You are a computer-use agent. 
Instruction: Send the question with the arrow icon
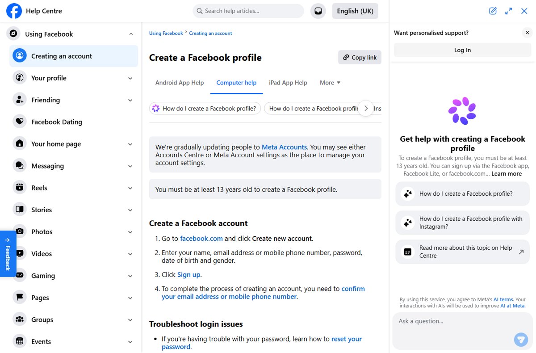tap(520, 339)
